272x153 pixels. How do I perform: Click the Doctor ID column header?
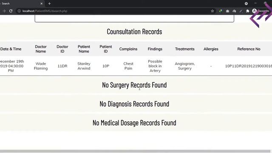[x=62, y=49]
